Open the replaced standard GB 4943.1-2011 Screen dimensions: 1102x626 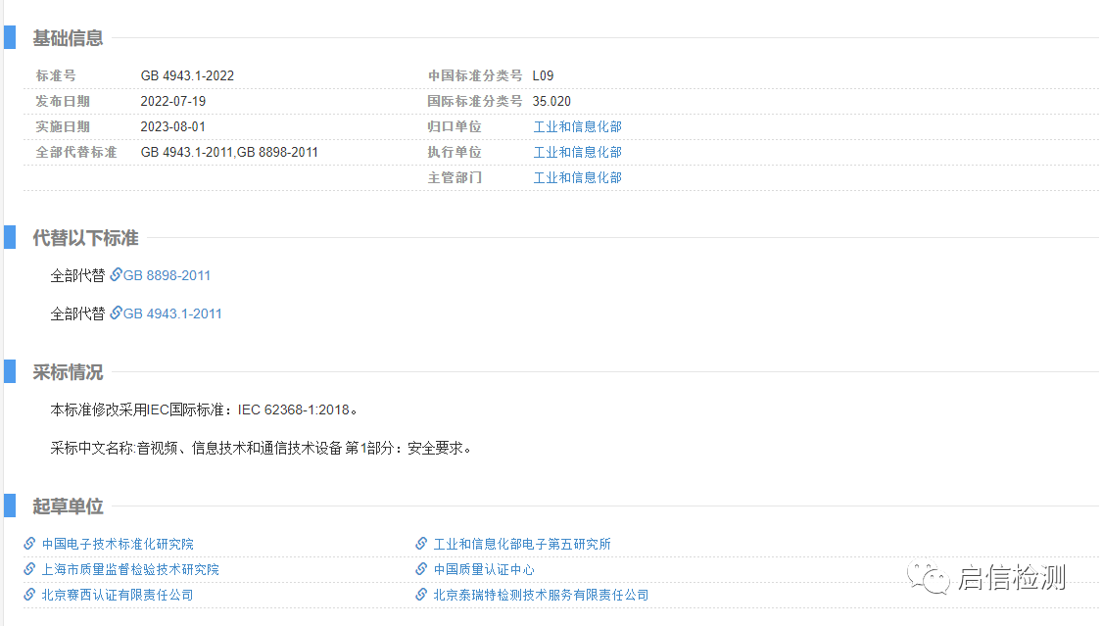click(x=172, y=313)
